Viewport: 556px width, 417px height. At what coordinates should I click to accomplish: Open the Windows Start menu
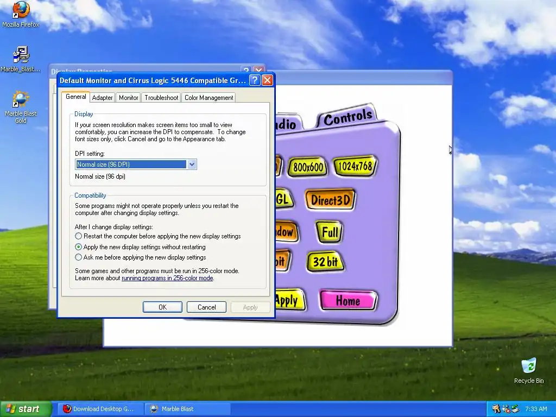tap(26, 409)
